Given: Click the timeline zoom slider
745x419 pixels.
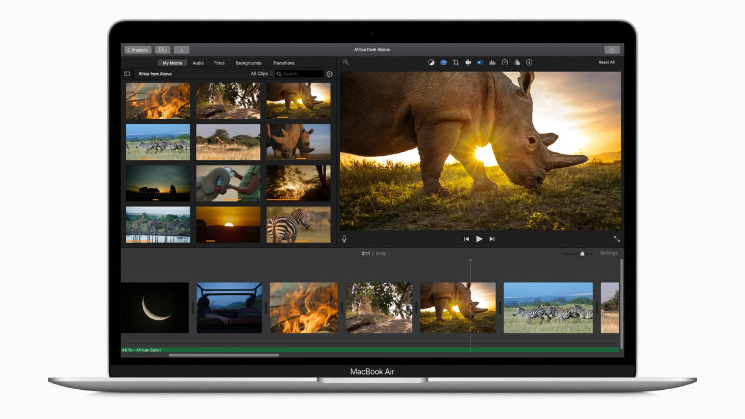Looking at the screenshot, I should click(577, 253).
